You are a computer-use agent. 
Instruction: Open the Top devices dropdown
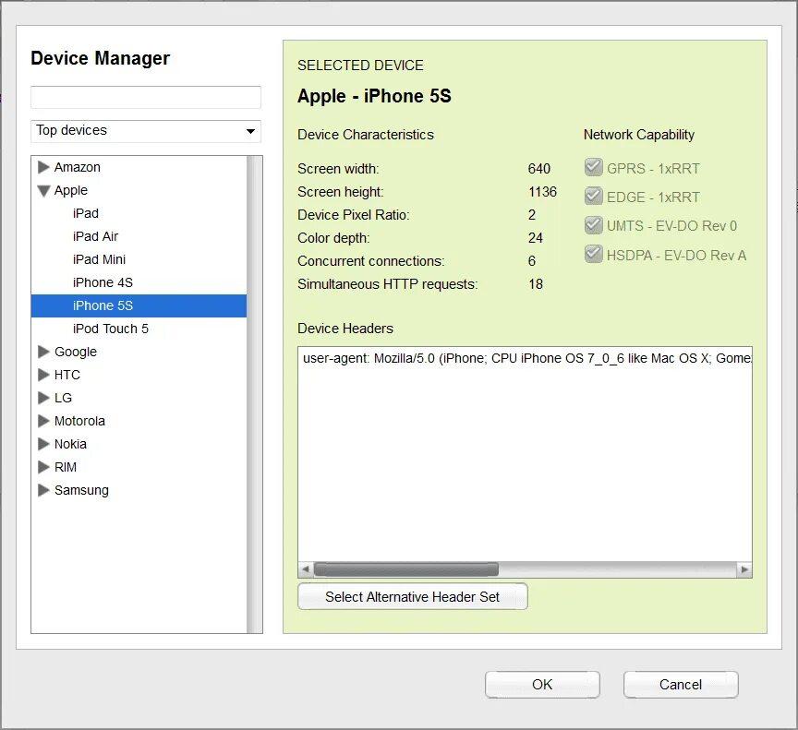146,131
